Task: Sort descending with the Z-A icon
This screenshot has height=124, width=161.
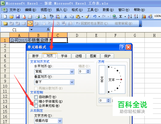Action: (x=136, y=17)
